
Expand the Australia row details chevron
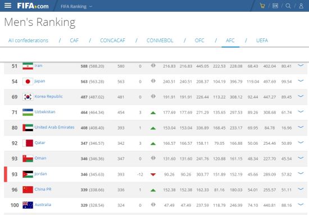tap(301, 204)
